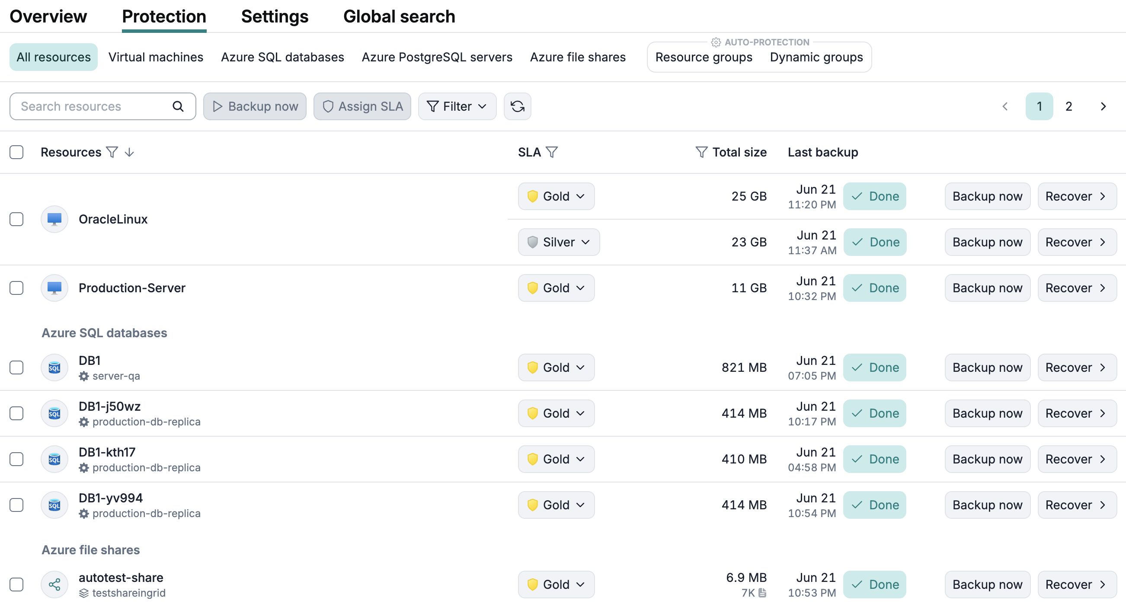Screen dimensions: 1126x607
Task: Click the SLA column filter icon
Action: [552, 152]
